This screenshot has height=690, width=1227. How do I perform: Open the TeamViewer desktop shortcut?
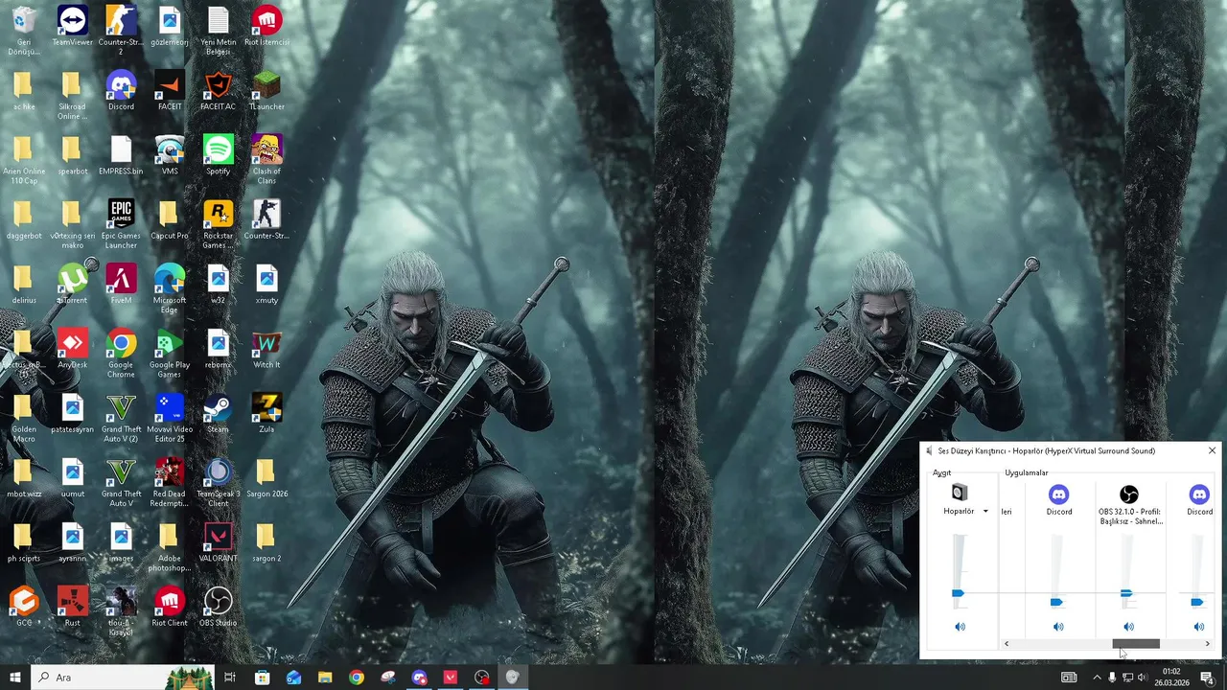(72, 26)
